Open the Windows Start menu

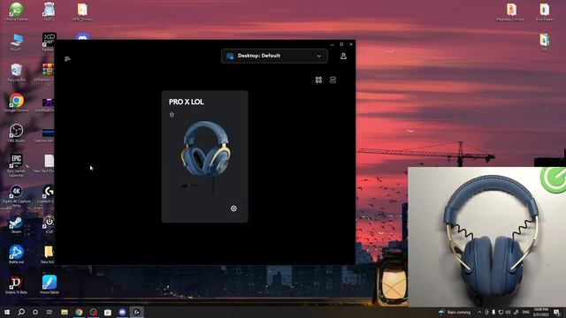[7, 312]
